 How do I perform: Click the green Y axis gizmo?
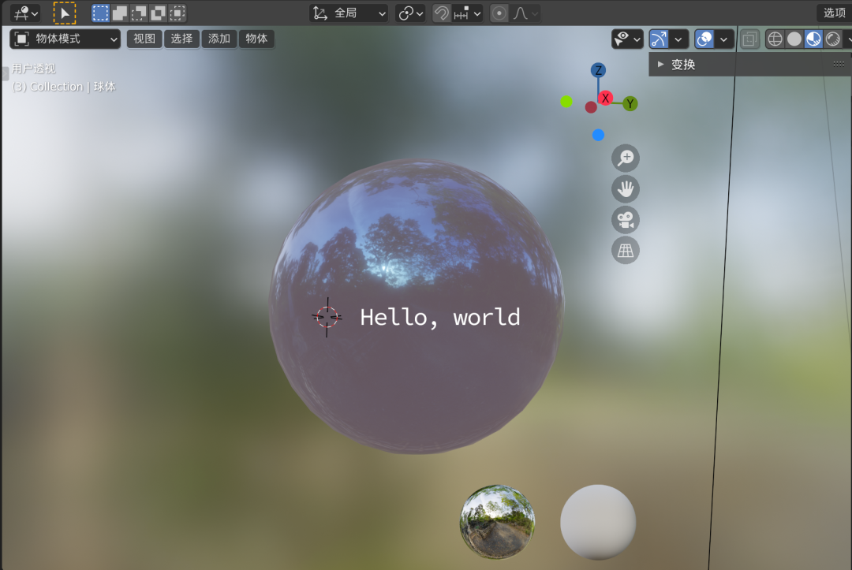point(630,104)
